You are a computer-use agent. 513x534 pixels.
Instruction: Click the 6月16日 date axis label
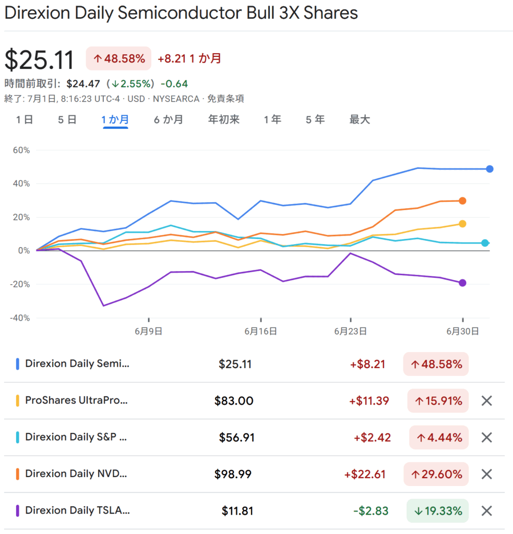click(x=261, y=331)
